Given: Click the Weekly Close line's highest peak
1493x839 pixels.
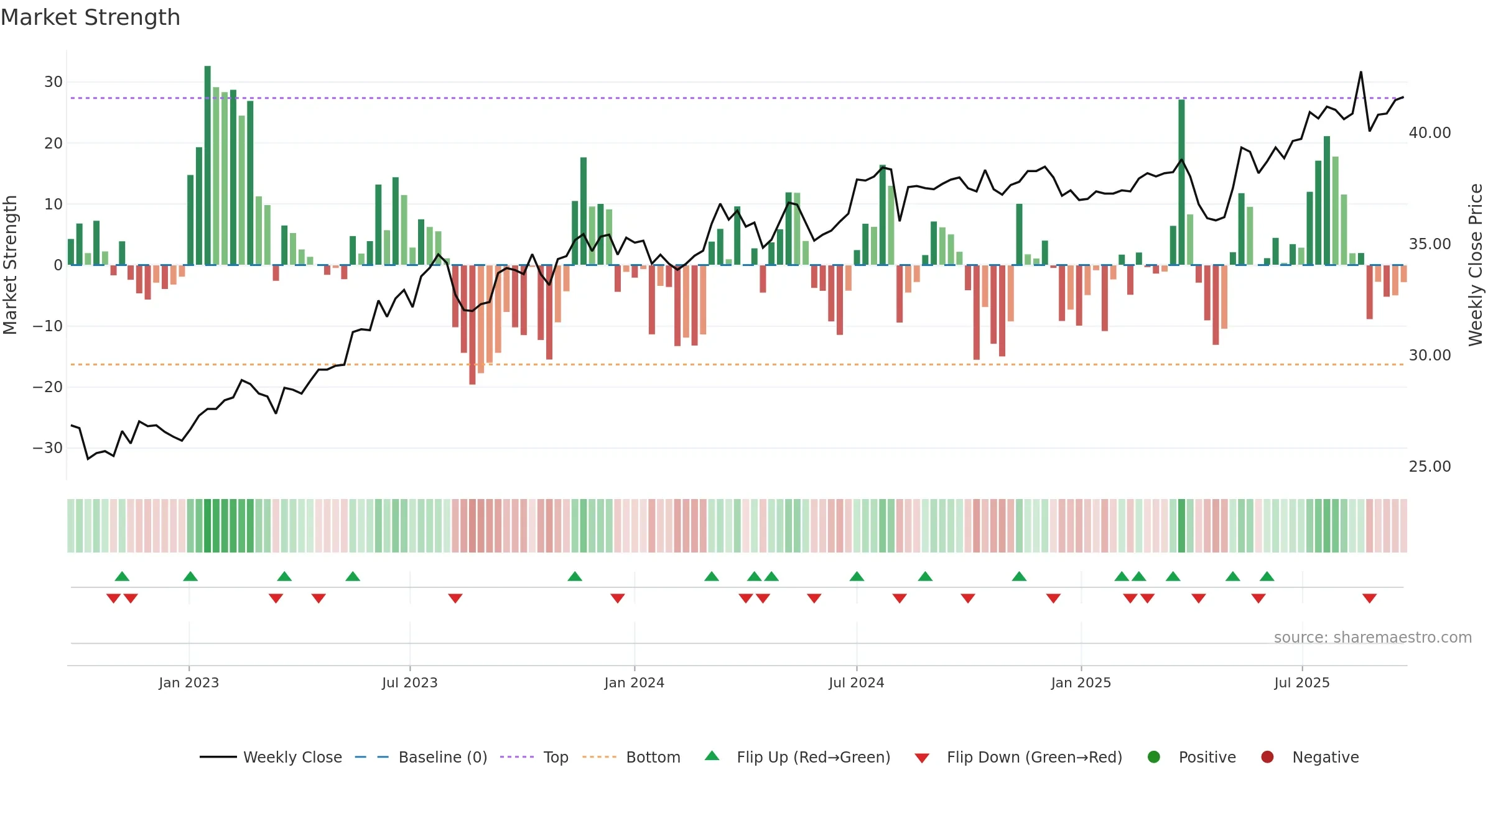Looking at the screenshot, I should (x=1361, y=73).
